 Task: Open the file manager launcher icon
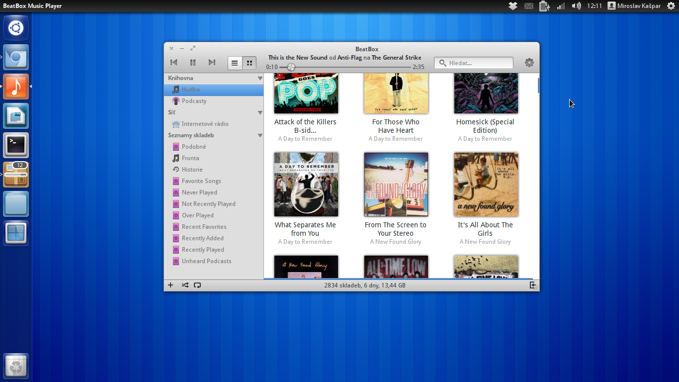coord(16,204)
